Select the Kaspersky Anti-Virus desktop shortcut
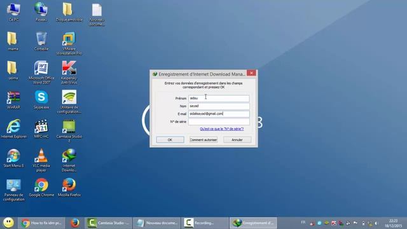 pyautogui.click(x=69, y=73)
